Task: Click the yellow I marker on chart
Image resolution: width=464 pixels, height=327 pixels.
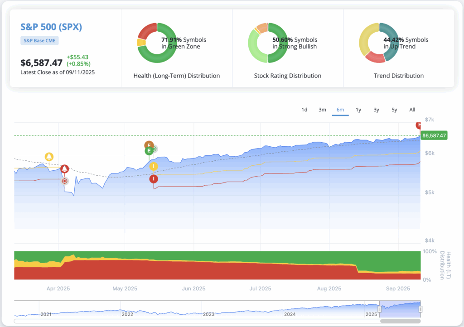Action: pyautogui.click(x=154, y=167)
